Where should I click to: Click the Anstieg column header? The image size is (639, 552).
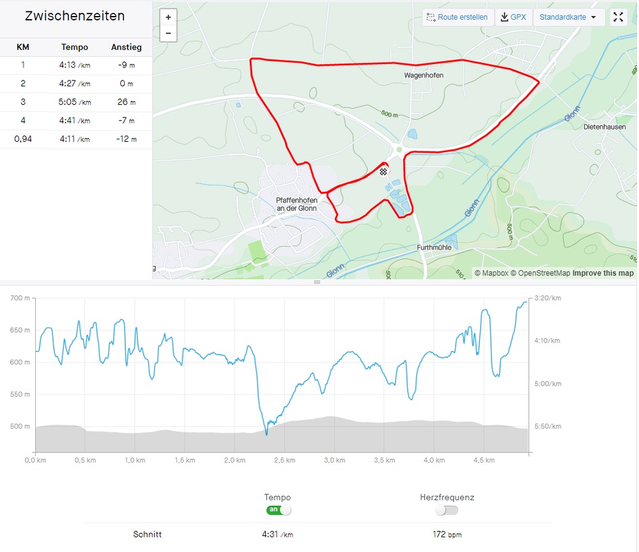pos(127,47)
